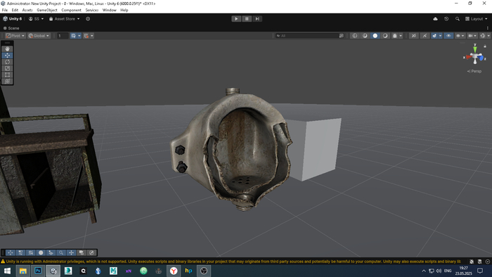Select the Hand view tool
The width and height of the screenshot is (492, 277).
click(x=7, y=49)
